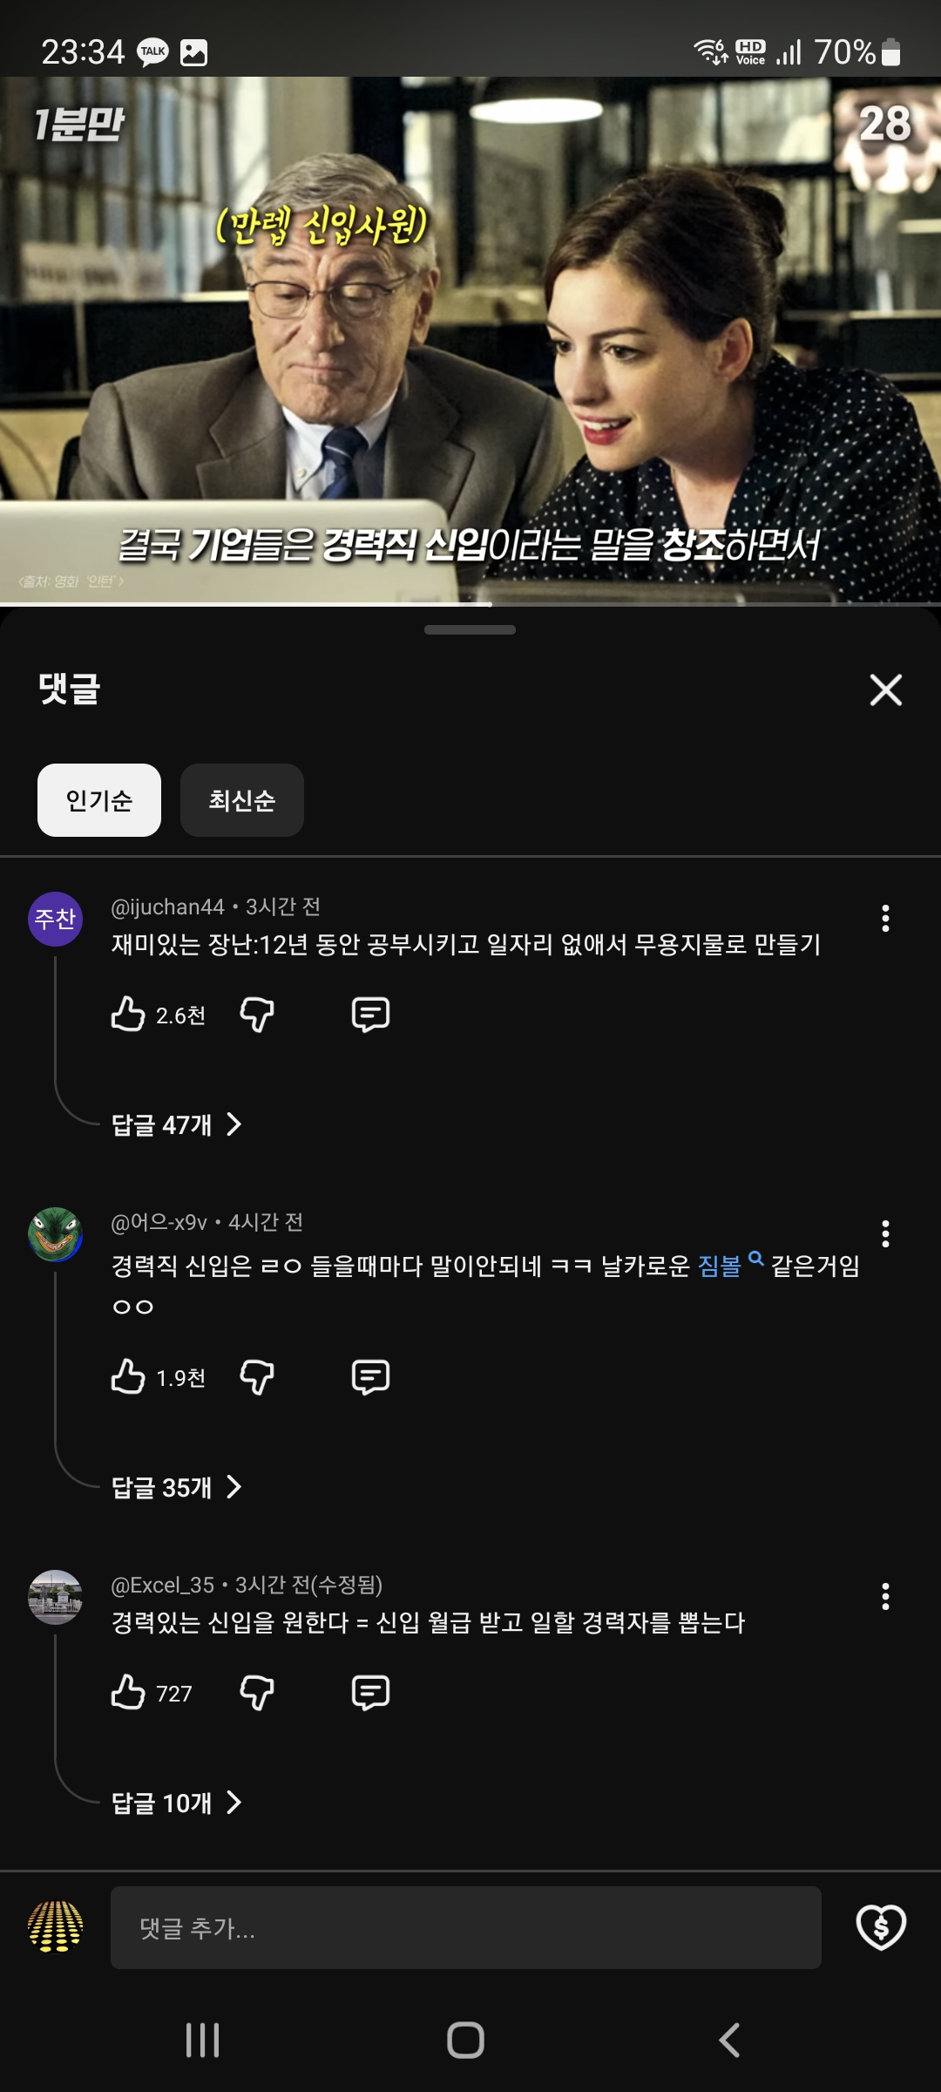This screenshot has height=2092, width=941.
Task: Like the @Excel_35 comment
Action: (129, 1693)
